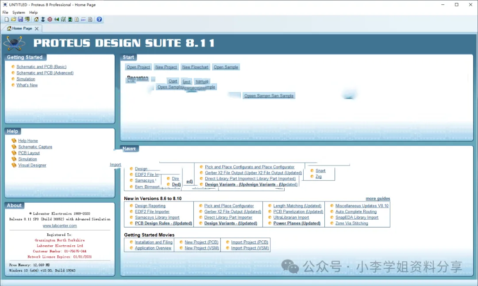The image size is (478, 286).
Task: Watch the New Project (VSM) movie
Action: tap(202, 248)
